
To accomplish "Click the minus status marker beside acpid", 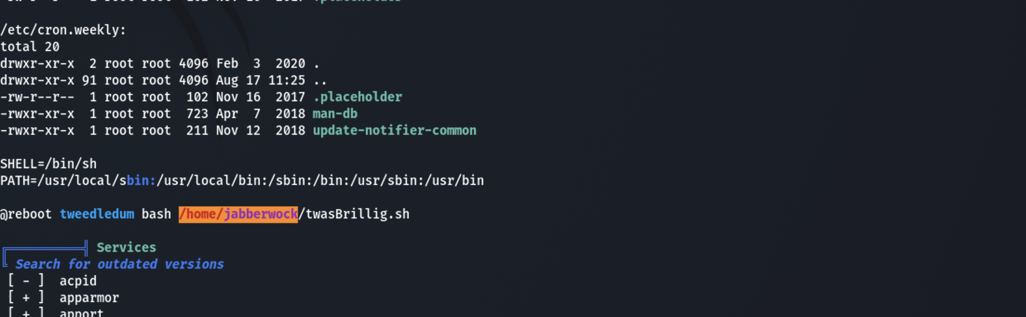I will (26, 281).
